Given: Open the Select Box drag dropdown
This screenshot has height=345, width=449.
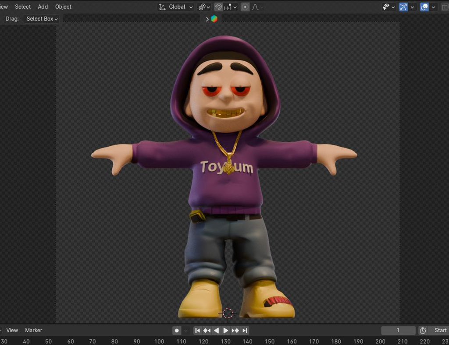Looking at the screenshot, I should point(42,19).
